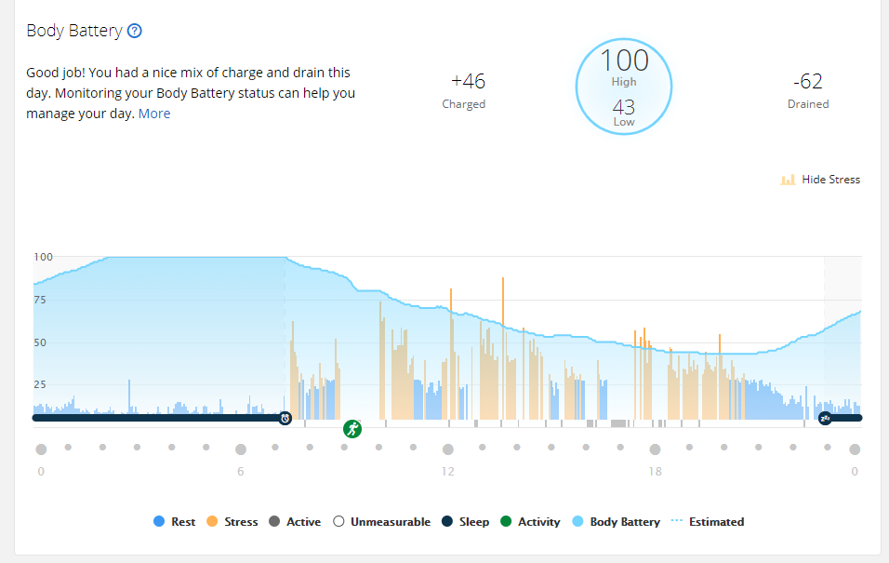Select the hour 18 timeline dot
Viewport: 889px width, 563px height.
655,449
